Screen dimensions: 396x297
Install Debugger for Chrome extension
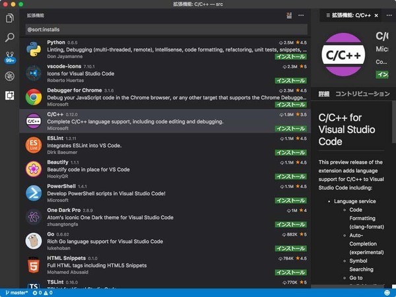tap(290, 105)
